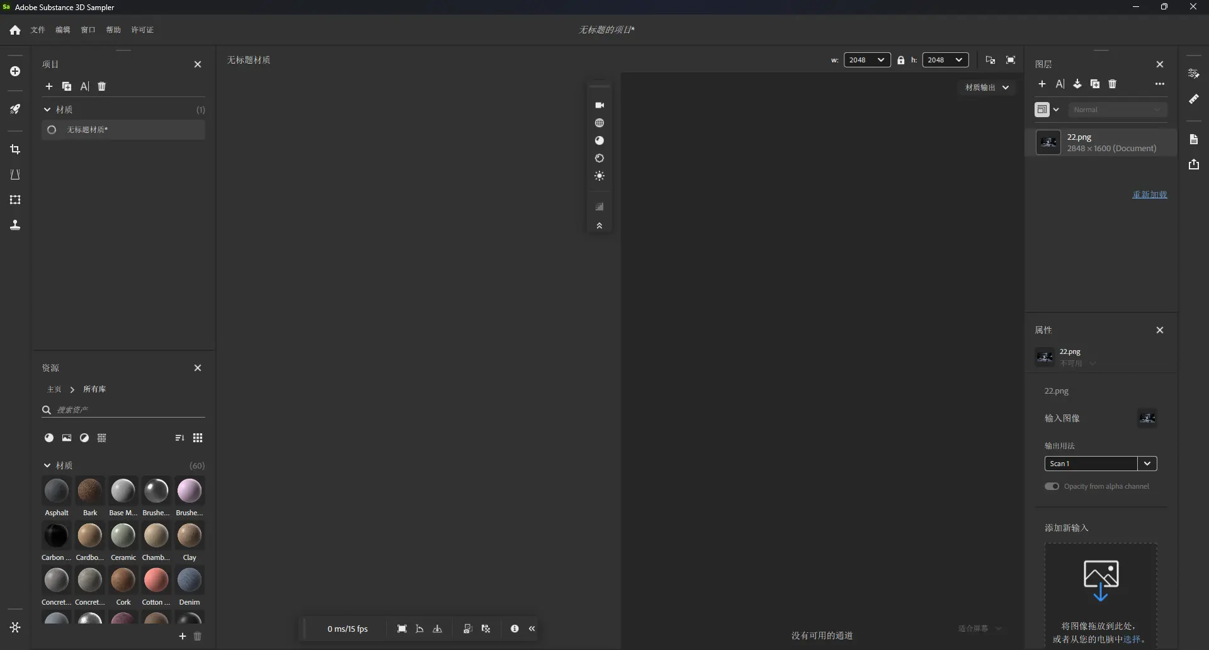Add a new material in Project panel
The height and width of the screenshot is (650, 1209).
(x=49, y=86)
